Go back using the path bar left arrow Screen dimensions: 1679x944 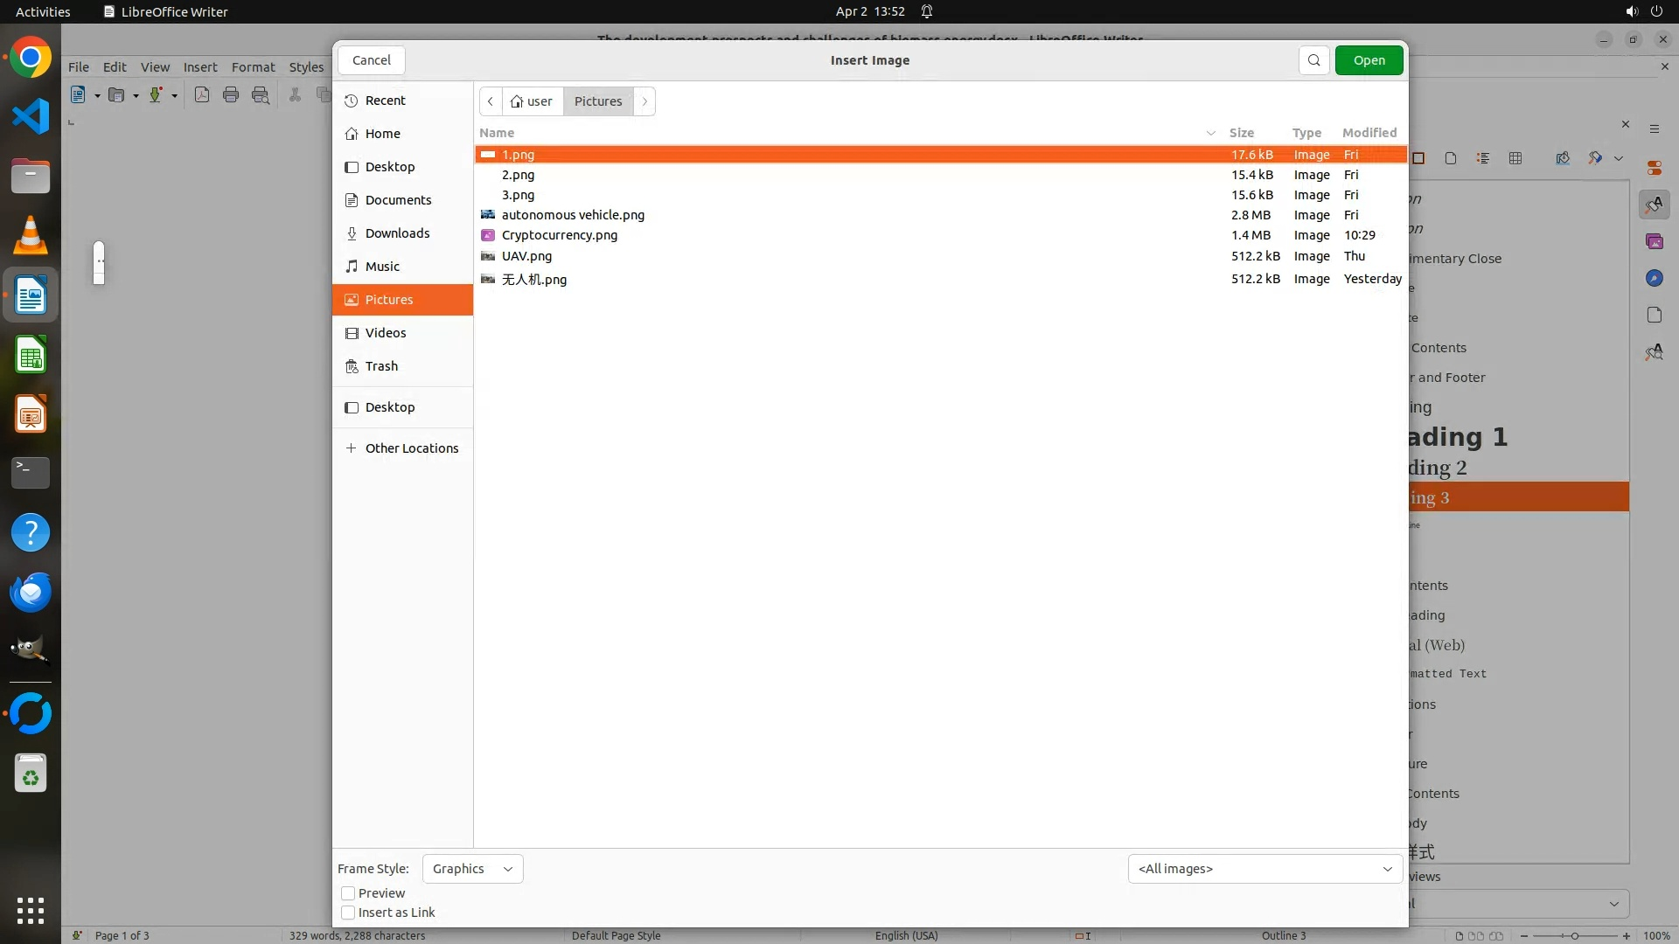click(x=491, y=101)
